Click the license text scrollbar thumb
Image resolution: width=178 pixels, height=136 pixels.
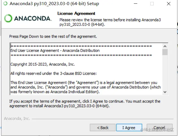(x=165, y=52)
